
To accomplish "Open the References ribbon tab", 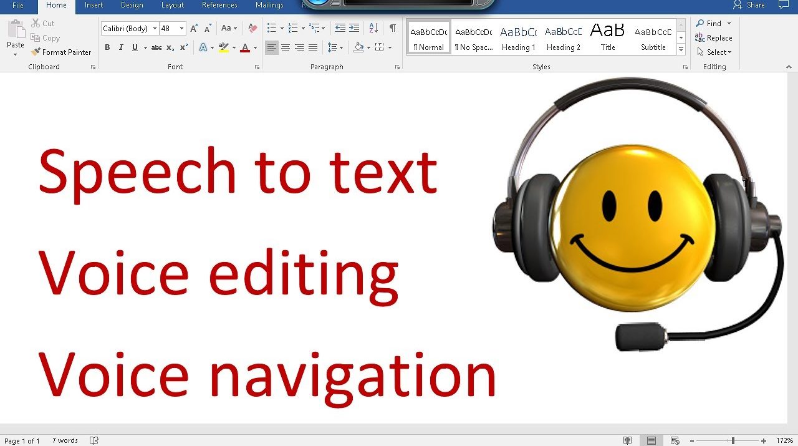I will [219, 6].
